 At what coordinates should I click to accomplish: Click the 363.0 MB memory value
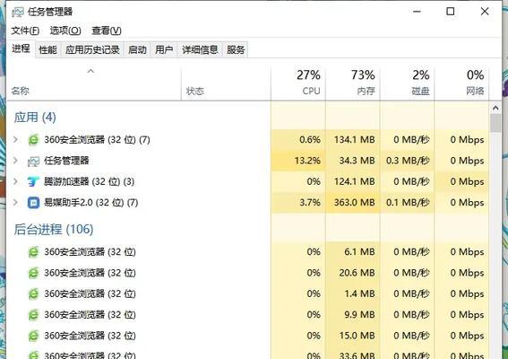pos(355,203)
